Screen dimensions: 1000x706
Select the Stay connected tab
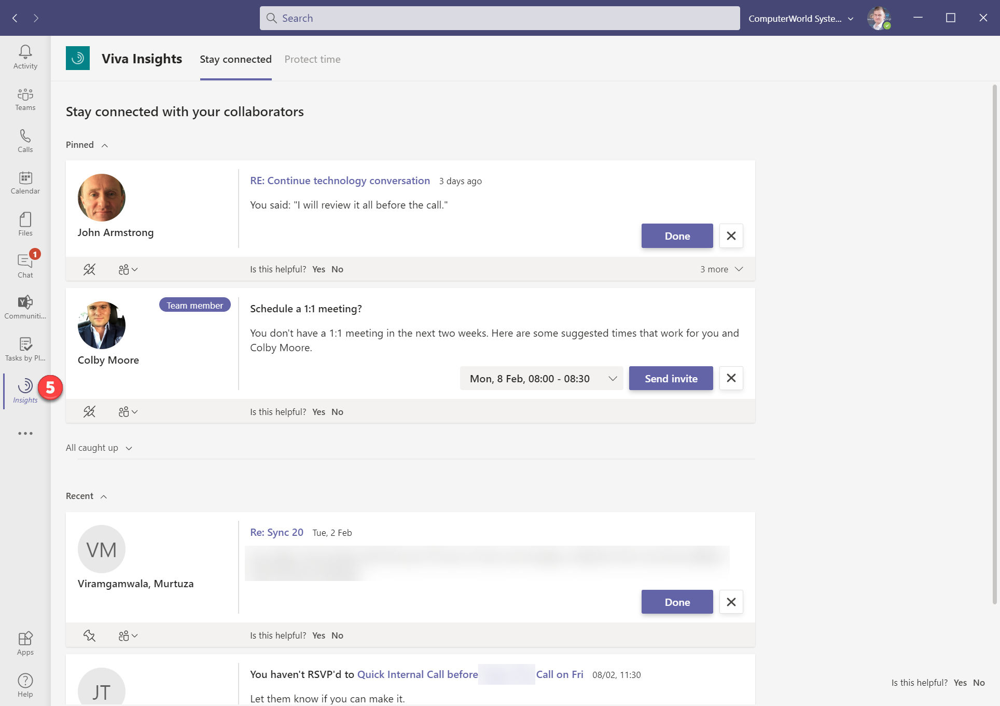pyautogui.click(x=235, y=59)
